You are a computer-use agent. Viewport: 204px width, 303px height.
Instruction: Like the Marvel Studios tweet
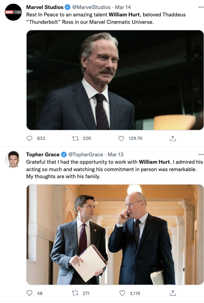tap(121, 138)
